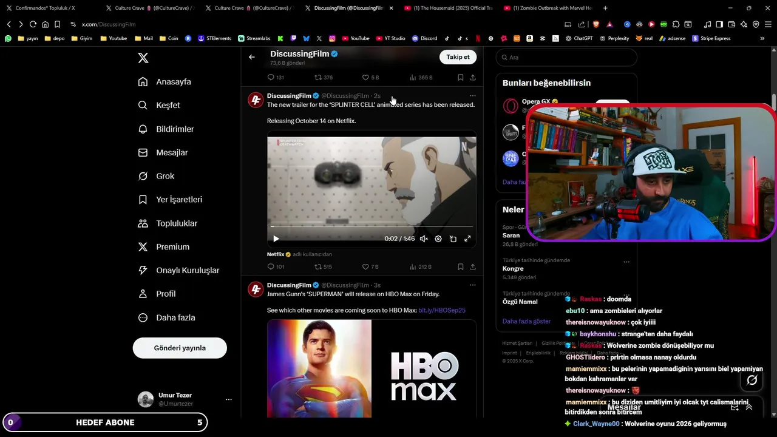Like the Splinter Cell post with 7 B likes
The height and width of the screenshot is (437, 777).
coord(370,266)
